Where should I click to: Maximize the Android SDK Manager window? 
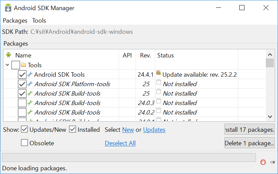[x=242, y=7]
